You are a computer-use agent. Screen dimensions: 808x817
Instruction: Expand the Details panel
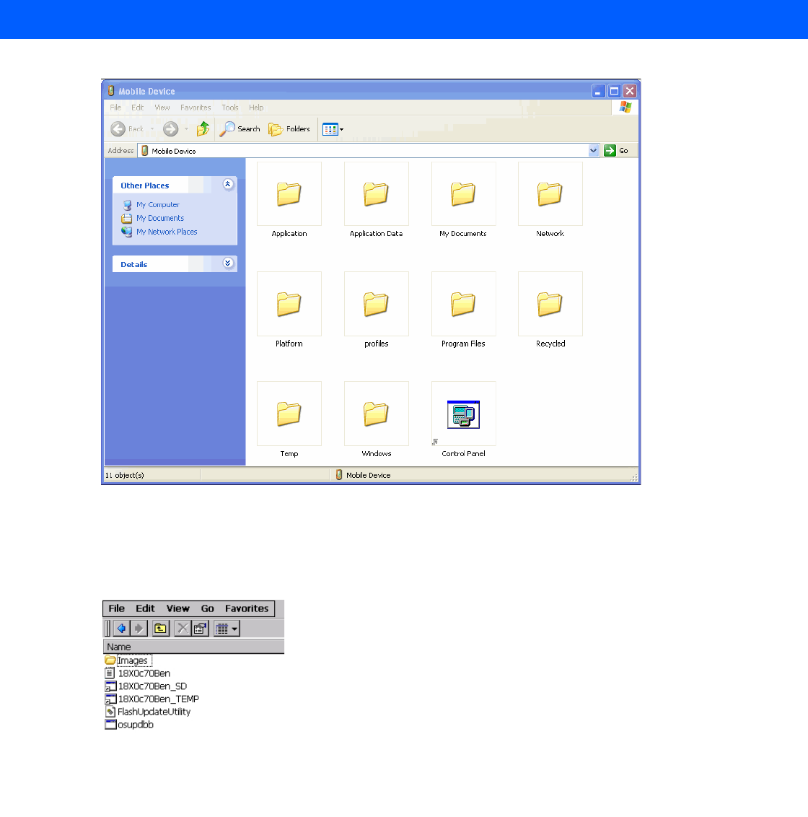tap(228, 263)
